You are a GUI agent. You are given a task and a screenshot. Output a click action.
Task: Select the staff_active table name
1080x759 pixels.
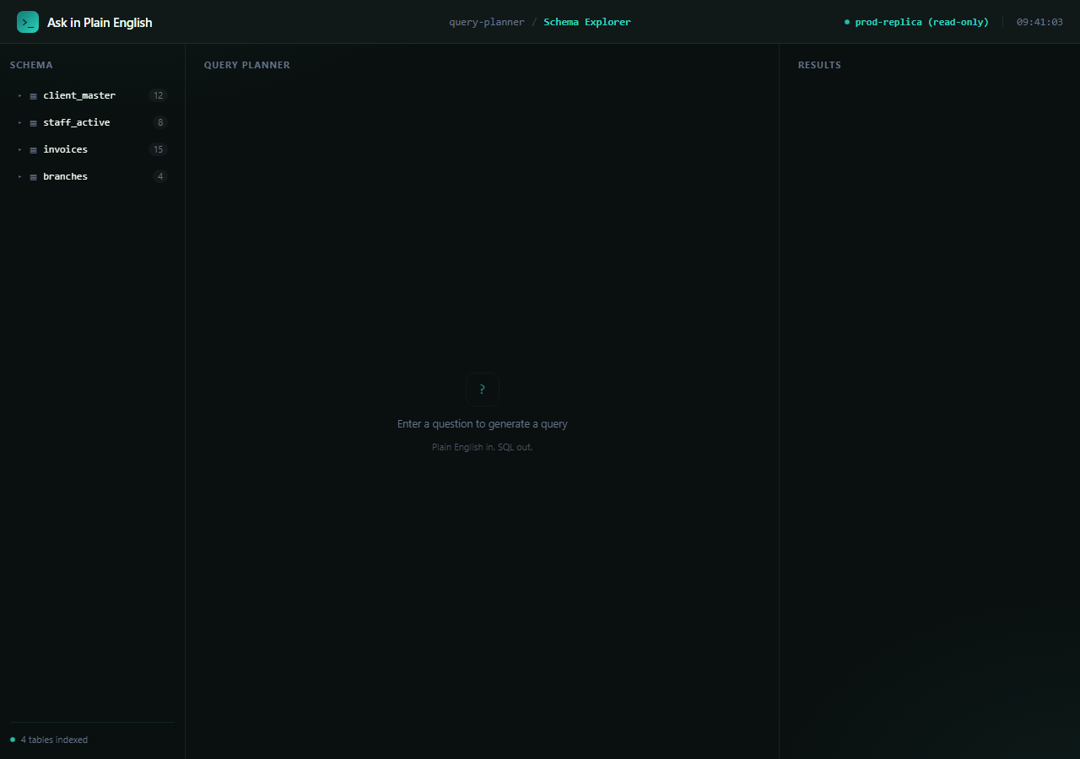(77, 122)
